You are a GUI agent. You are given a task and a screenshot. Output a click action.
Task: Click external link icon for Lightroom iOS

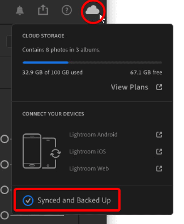[x=159, y=152]
